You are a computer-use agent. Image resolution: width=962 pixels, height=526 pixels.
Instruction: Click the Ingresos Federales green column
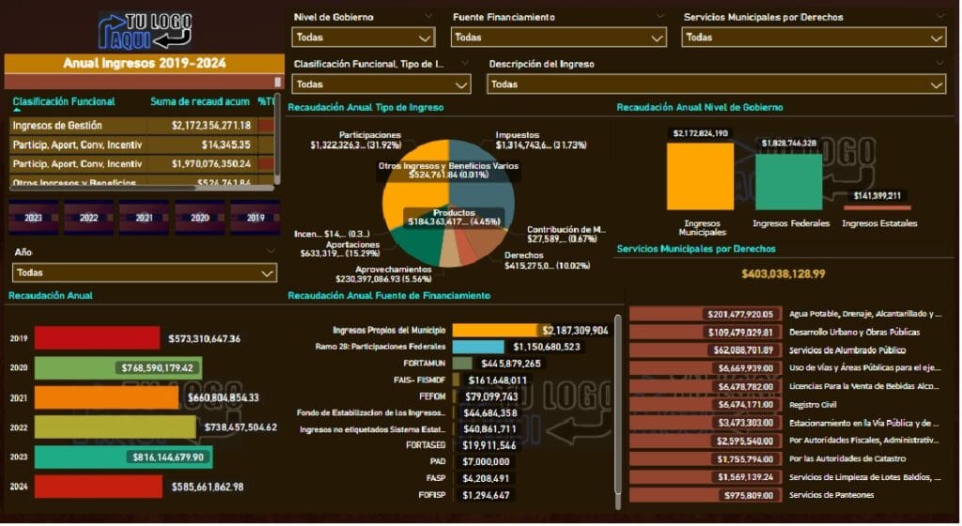788,182
